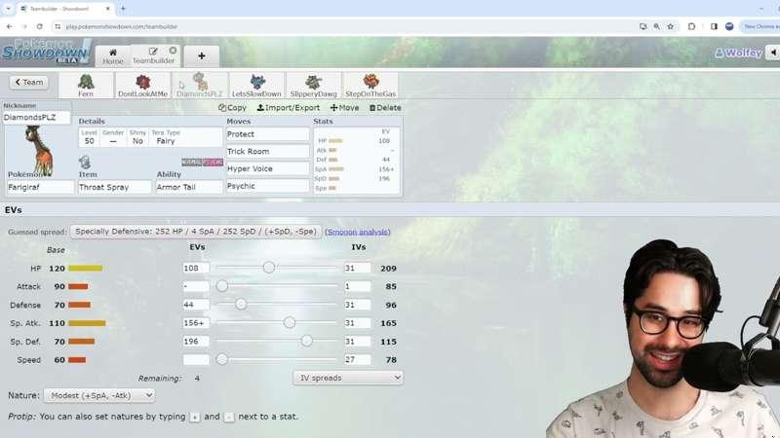Click the Speed EV input field

196,359
